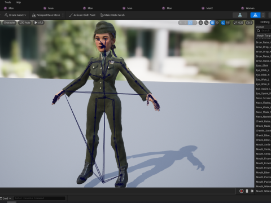
Task: Open the options dots beside Mesh mode
Action: pyautogui.click(x=263, y=15)
